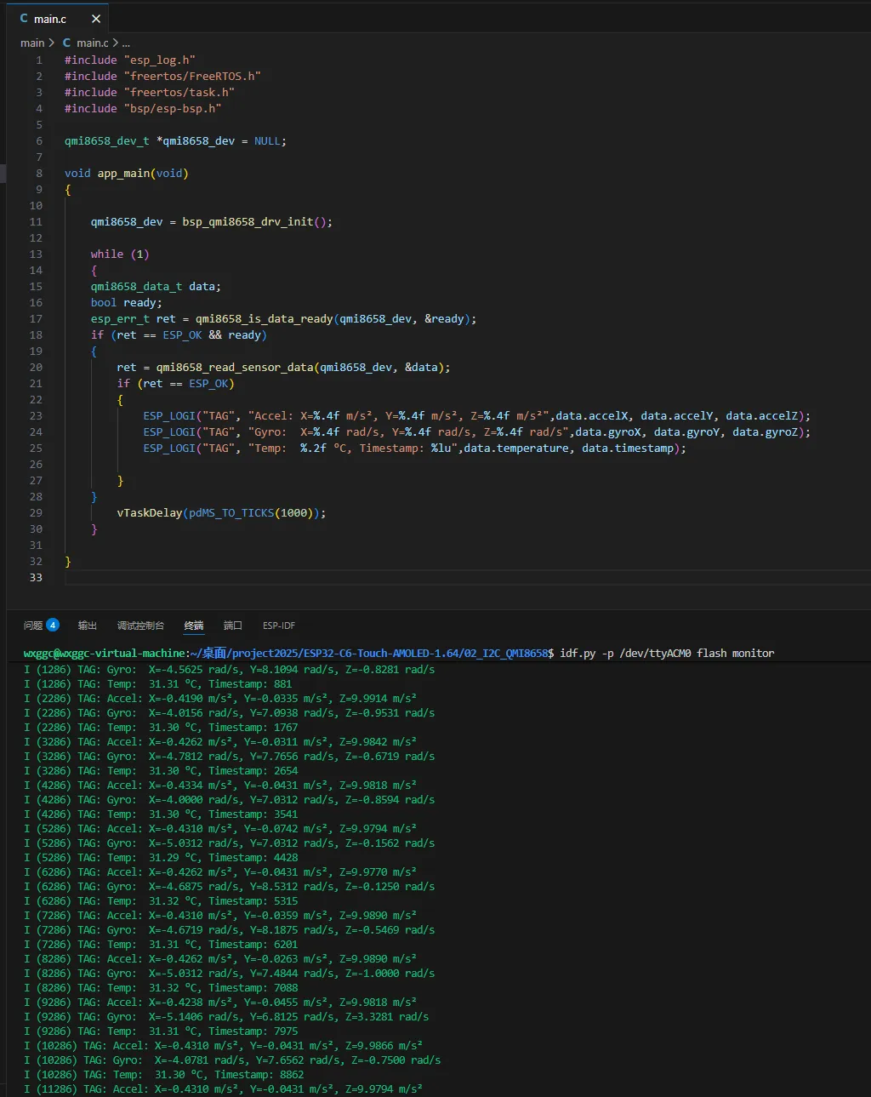
Task: Close the main.c editor tab
Action: coord(96,19)
